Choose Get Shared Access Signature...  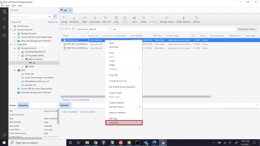pyautogui.click(x=124, y=87)
